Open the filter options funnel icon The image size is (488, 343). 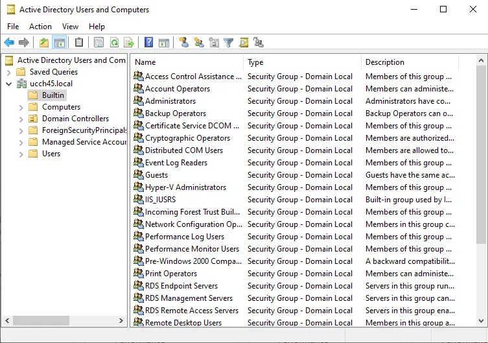[228, 43]
